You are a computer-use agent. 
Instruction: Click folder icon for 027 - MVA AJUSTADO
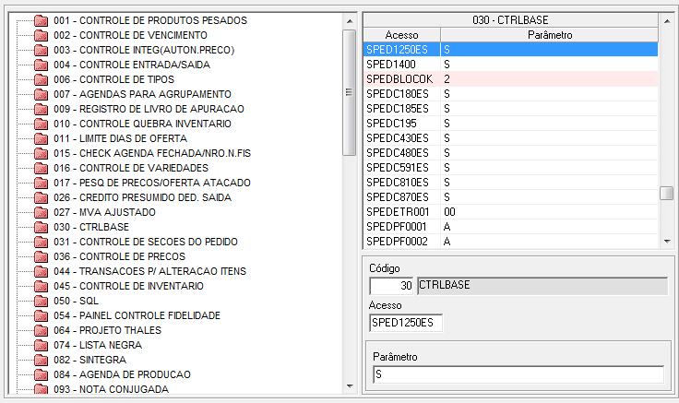pos(40,212)
